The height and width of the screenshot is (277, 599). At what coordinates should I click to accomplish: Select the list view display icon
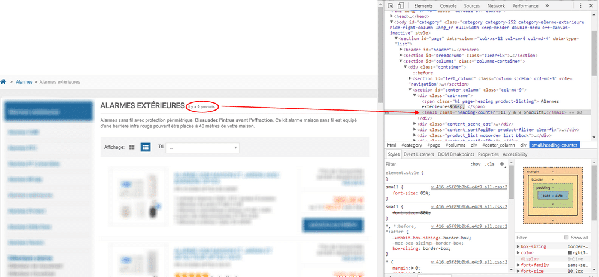(146, 147)
